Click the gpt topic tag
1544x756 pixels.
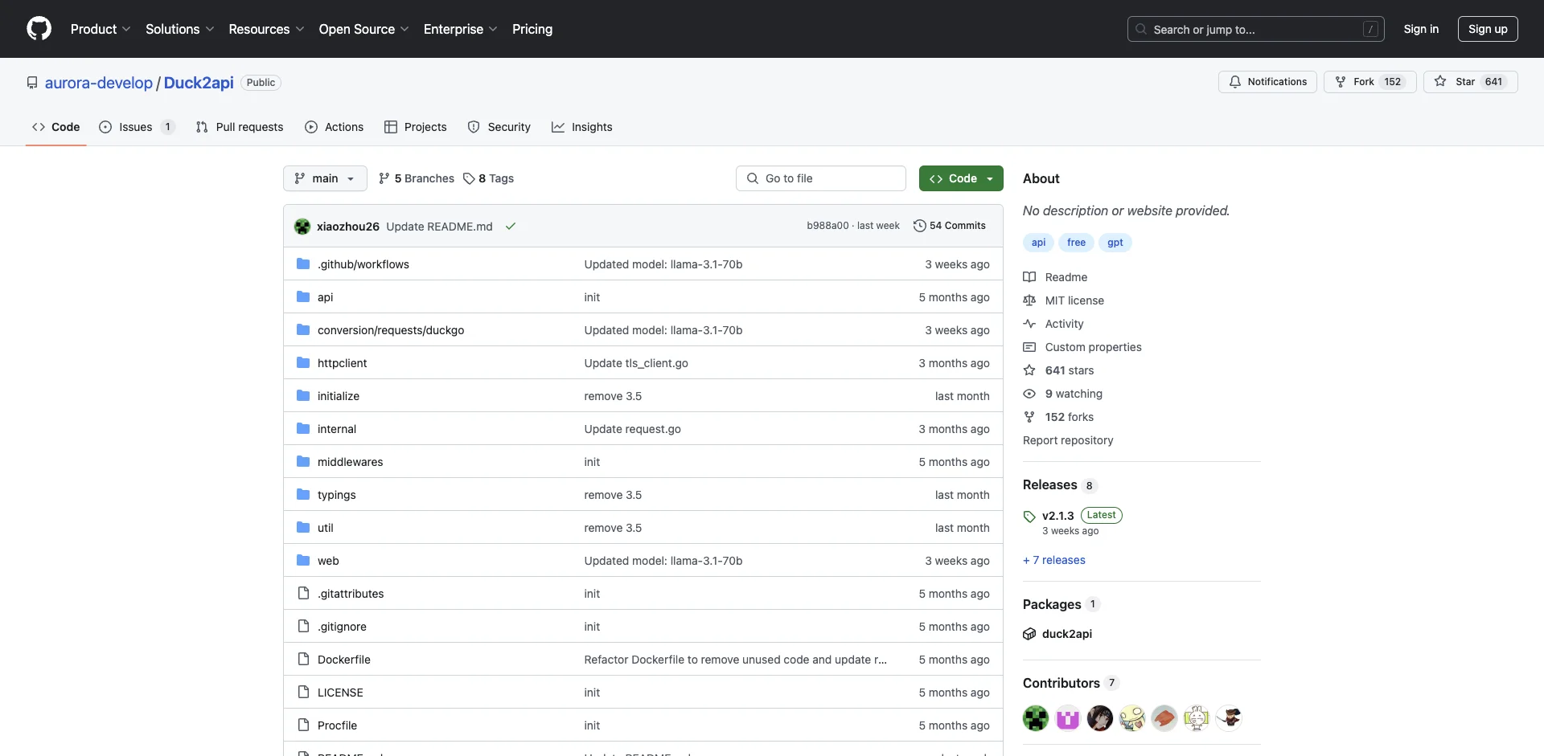pos(1115,243)
